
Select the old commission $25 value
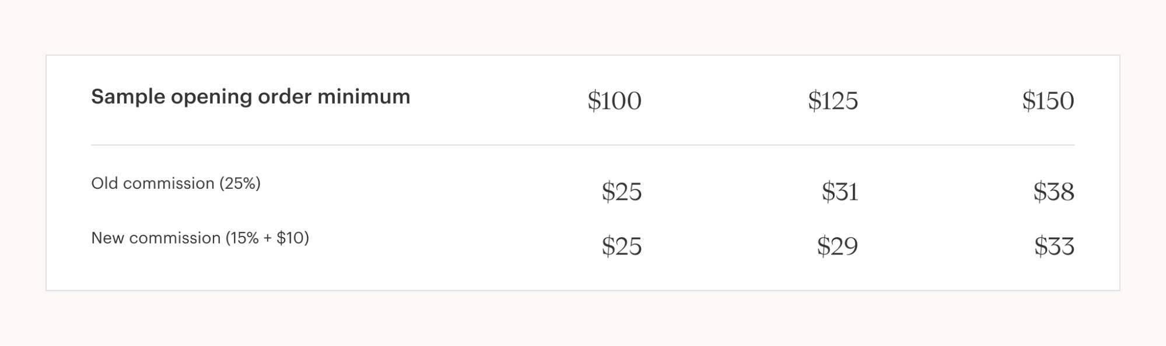[621, 192]
